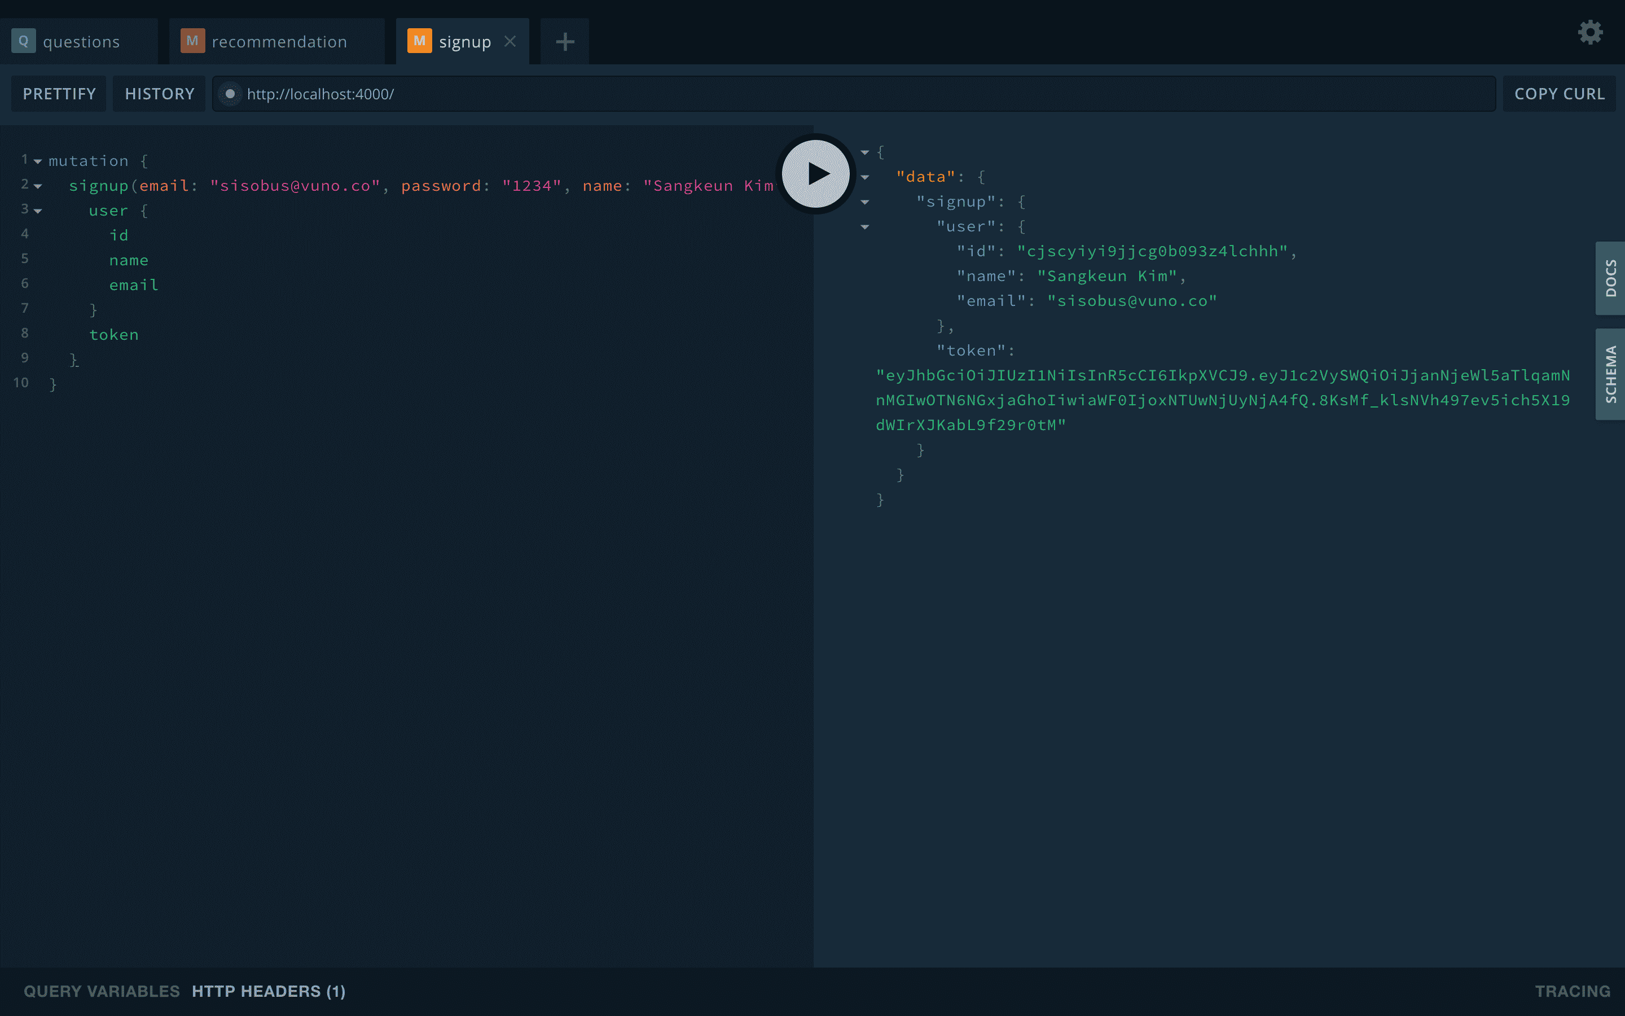The width and height of the screenshot is (1625, 1016).
Task: Click the endpoint status circle icon
Action: (x=230, y=94)
